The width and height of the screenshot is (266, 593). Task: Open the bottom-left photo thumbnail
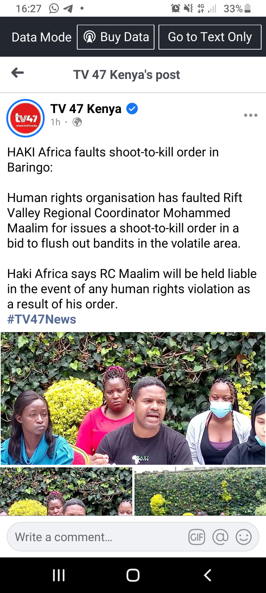coord(66,491)
